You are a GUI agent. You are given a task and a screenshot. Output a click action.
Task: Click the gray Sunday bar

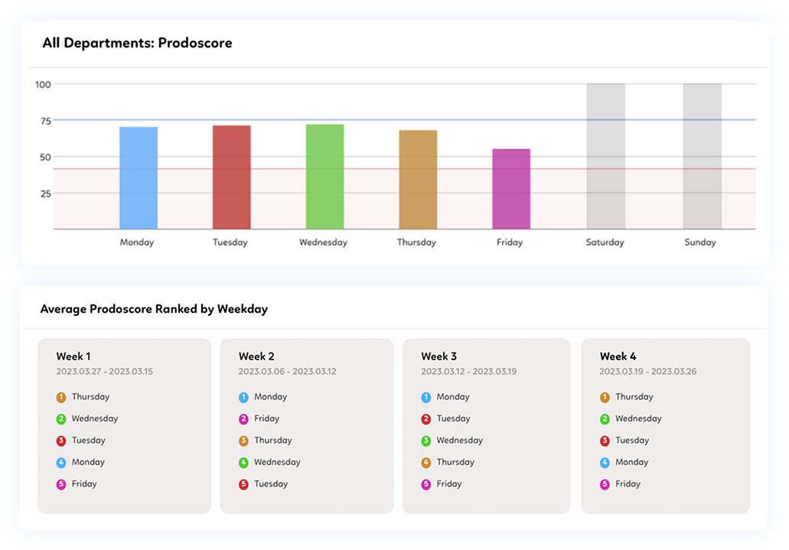click(702, 156)
